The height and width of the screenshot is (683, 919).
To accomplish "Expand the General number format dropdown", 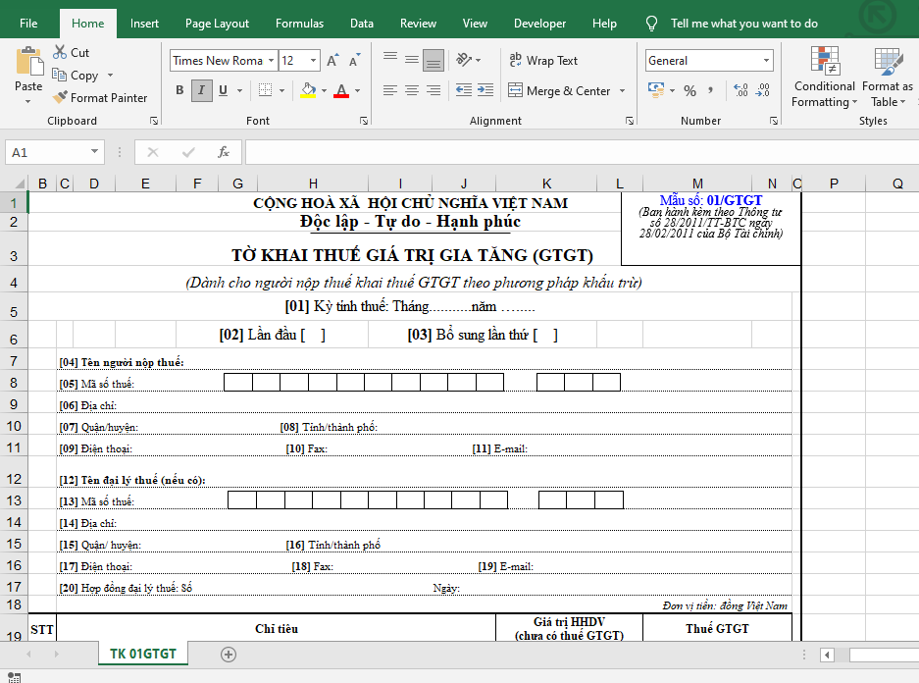I will [x=767, y=61].
